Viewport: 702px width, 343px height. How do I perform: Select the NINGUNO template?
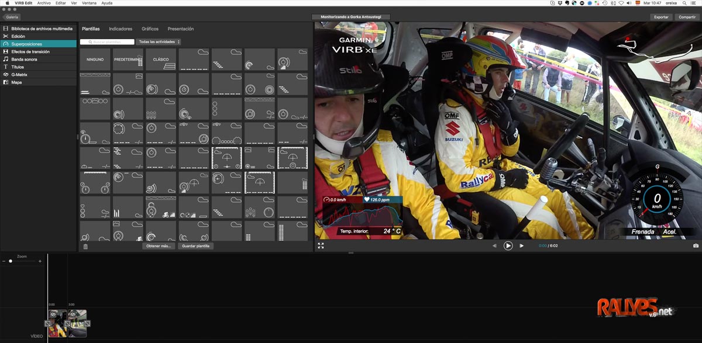(x=95, y=60)
